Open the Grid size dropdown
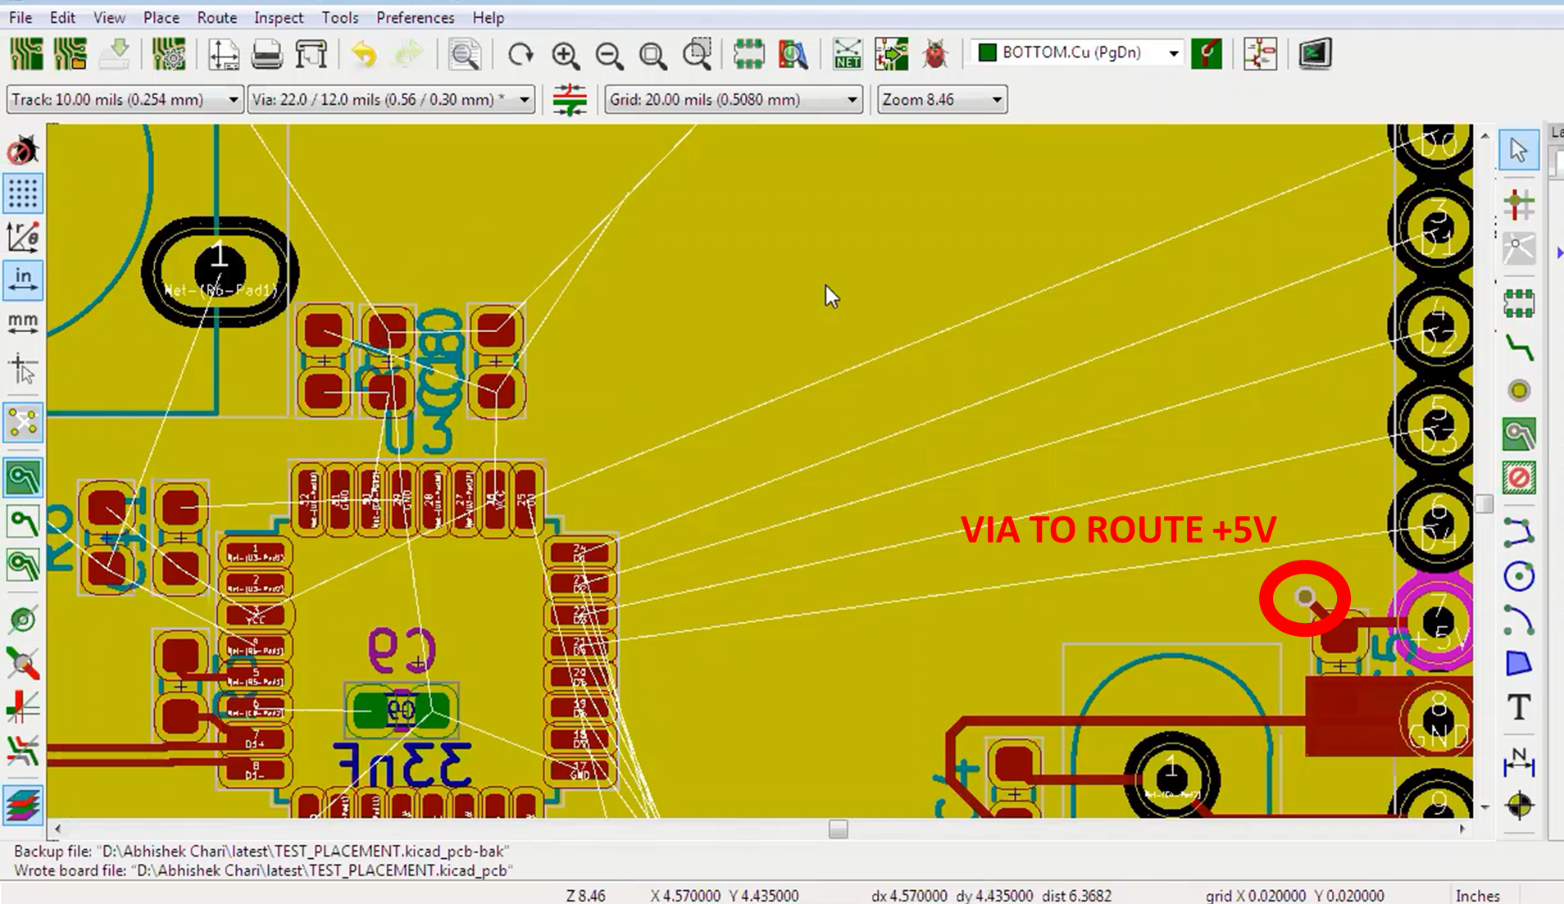Viewport: 1564px width, 904px height. 733,100
